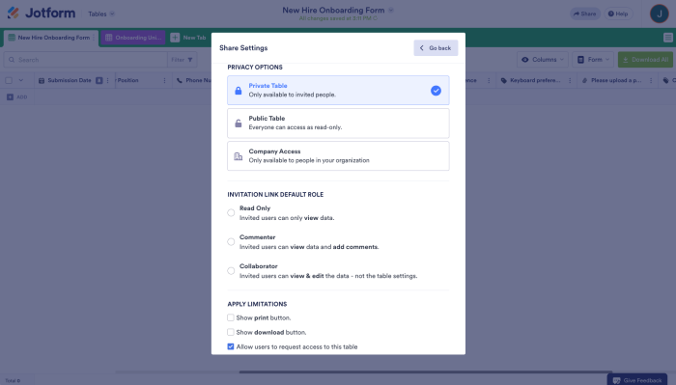Click the Form icon in Form button
The height and width of the screenshot is (385, 676).
click(x=580, y=60)
